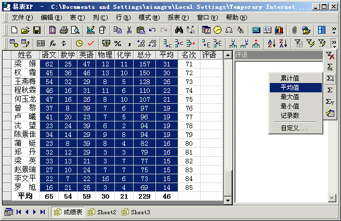Open the 模式(M) menu

click(148, 17)
